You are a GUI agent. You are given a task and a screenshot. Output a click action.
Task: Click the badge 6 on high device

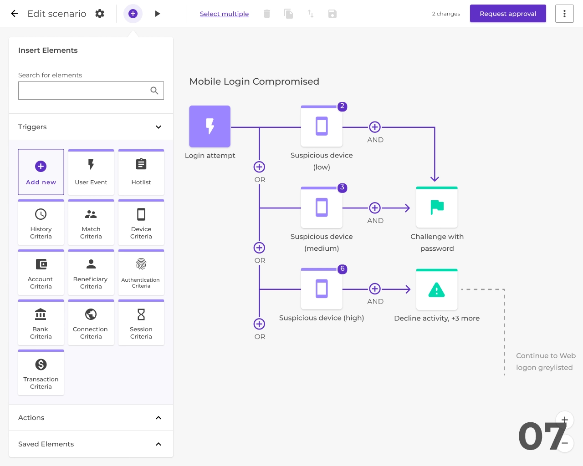342,269
